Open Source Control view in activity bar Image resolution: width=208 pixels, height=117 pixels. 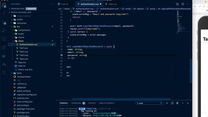(x=4, y=22)
